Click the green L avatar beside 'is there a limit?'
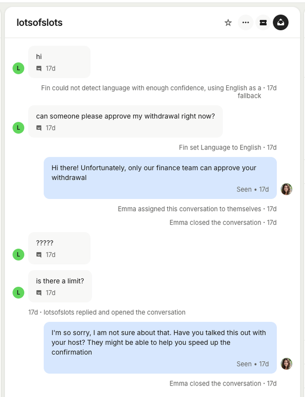305x397 pixels. pyautogui.click(x=18, y=293)
